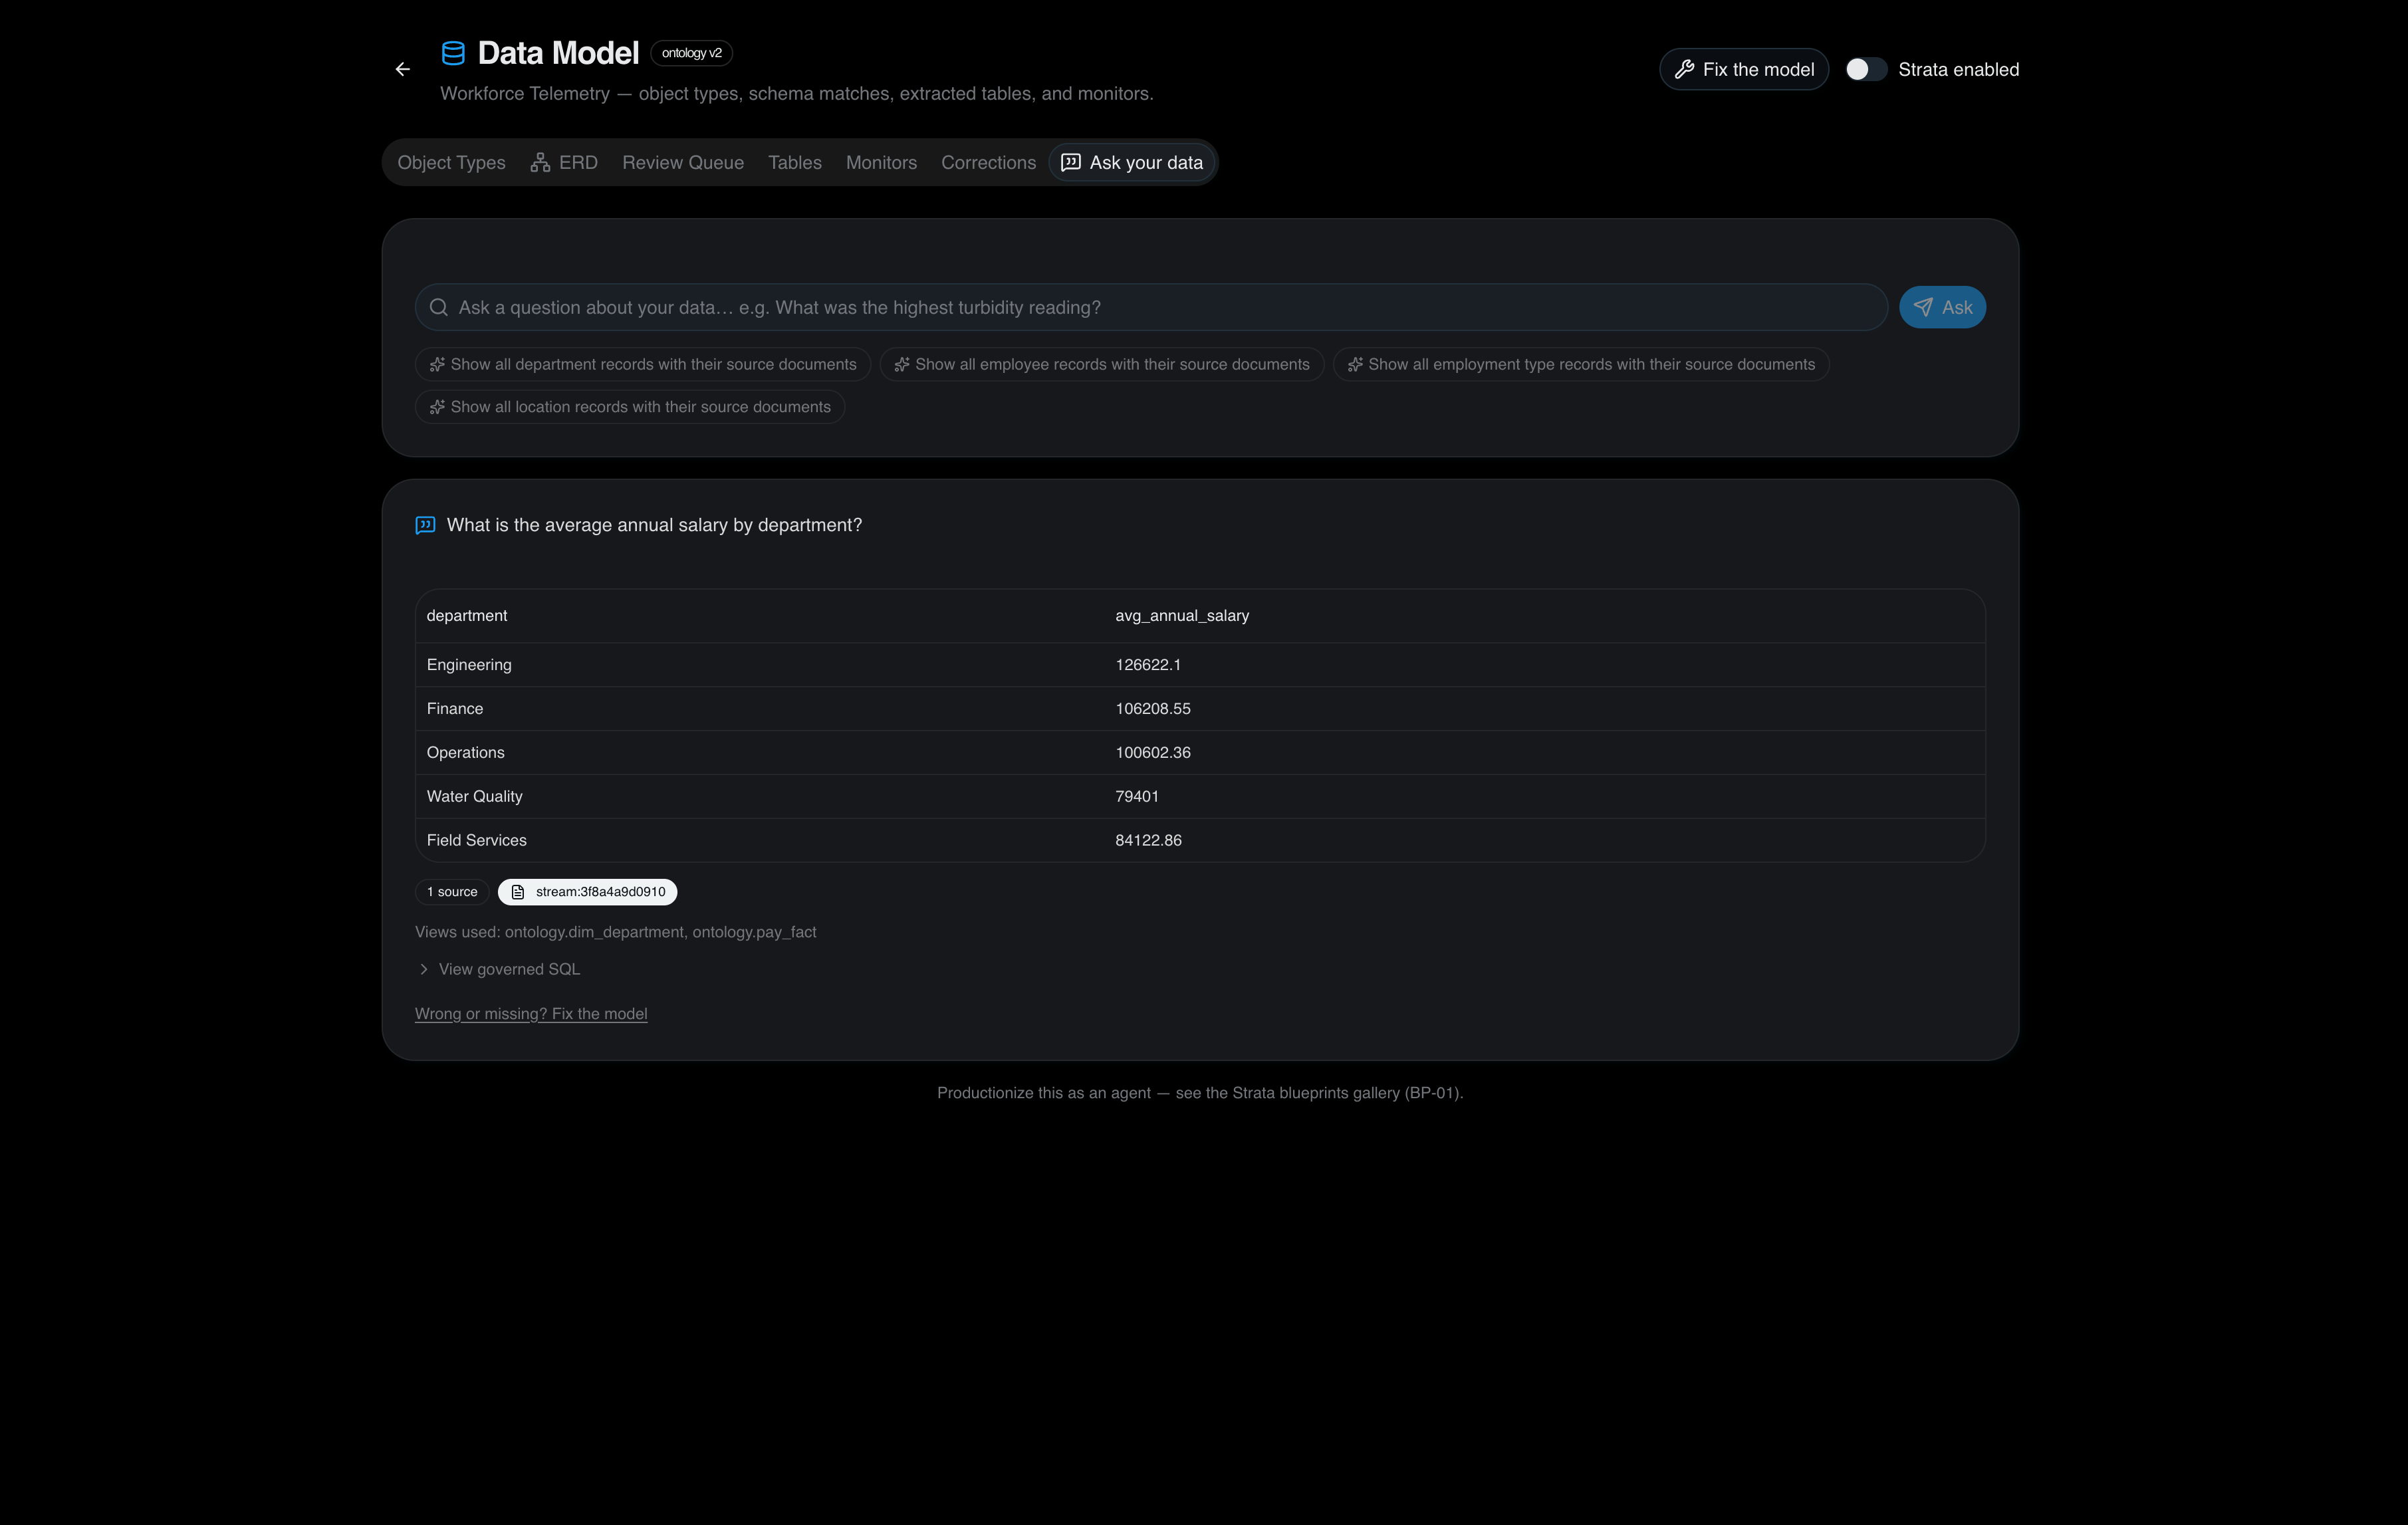Viewport: 2408px width, 1525px height.
Task: Open the Review Queue tab
Action: [683, 162]
